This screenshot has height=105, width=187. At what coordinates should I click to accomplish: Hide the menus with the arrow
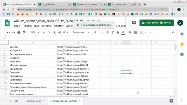point(173,32)
